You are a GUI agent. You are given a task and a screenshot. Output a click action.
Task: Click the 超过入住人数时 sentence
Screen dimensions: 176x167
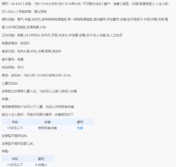(37, 115)
